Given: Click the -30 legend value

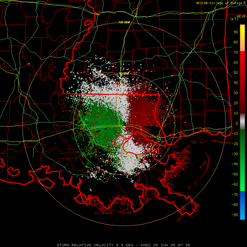Looking at the screenshot, I should 235,154.
